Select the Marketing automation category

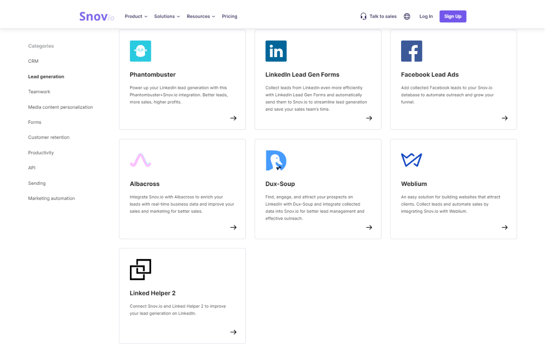point(51,198)
